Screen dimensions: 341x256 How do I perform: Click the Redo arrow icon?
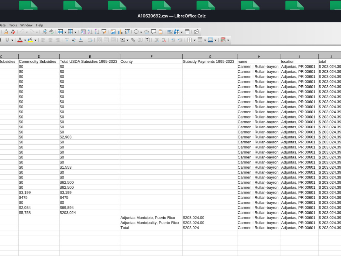tap(32, 32)
